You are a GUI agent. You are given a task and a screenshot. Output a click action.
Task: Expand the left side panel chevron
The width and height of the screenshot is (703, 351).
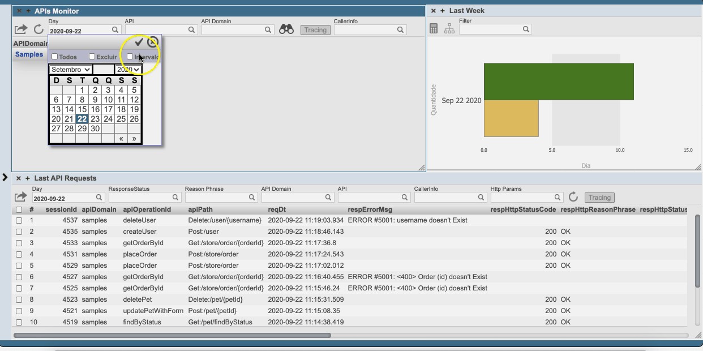tap(5, 178)
